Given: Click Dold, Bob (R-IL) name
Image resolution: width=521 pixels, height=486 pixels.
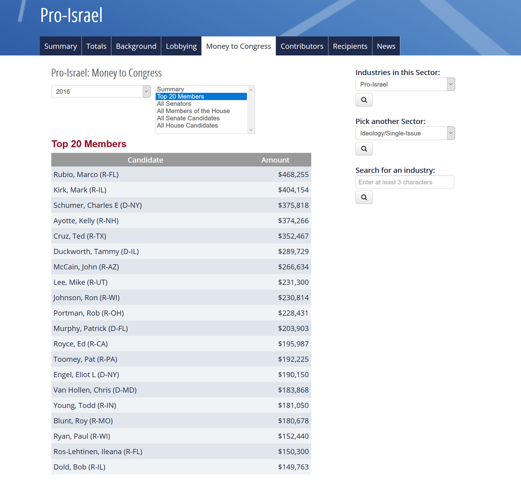Looking at the screenshot, I should point(79,467).
